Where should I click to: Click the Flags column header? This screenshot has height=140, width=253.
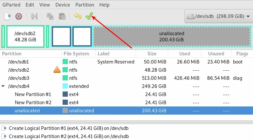[x=242, y=54]
